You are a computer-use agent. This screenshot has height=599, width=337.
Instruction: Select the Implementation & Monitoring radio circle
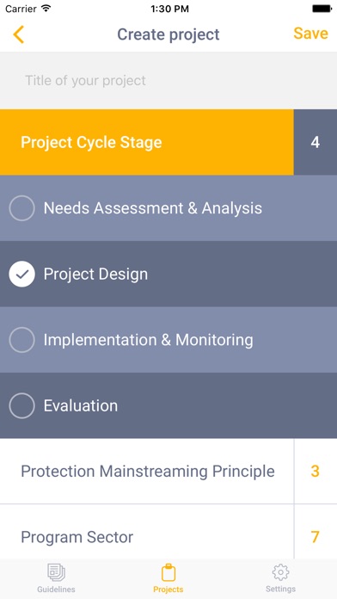point(21,340)
